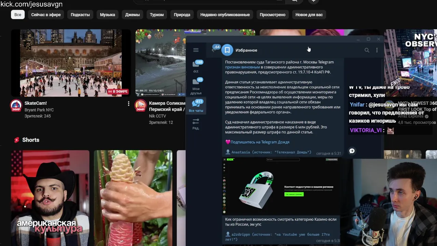Open Подпишитесь на Telegram Дождя link
This screenshot has width=437, height=246.
tap(260, 142)
